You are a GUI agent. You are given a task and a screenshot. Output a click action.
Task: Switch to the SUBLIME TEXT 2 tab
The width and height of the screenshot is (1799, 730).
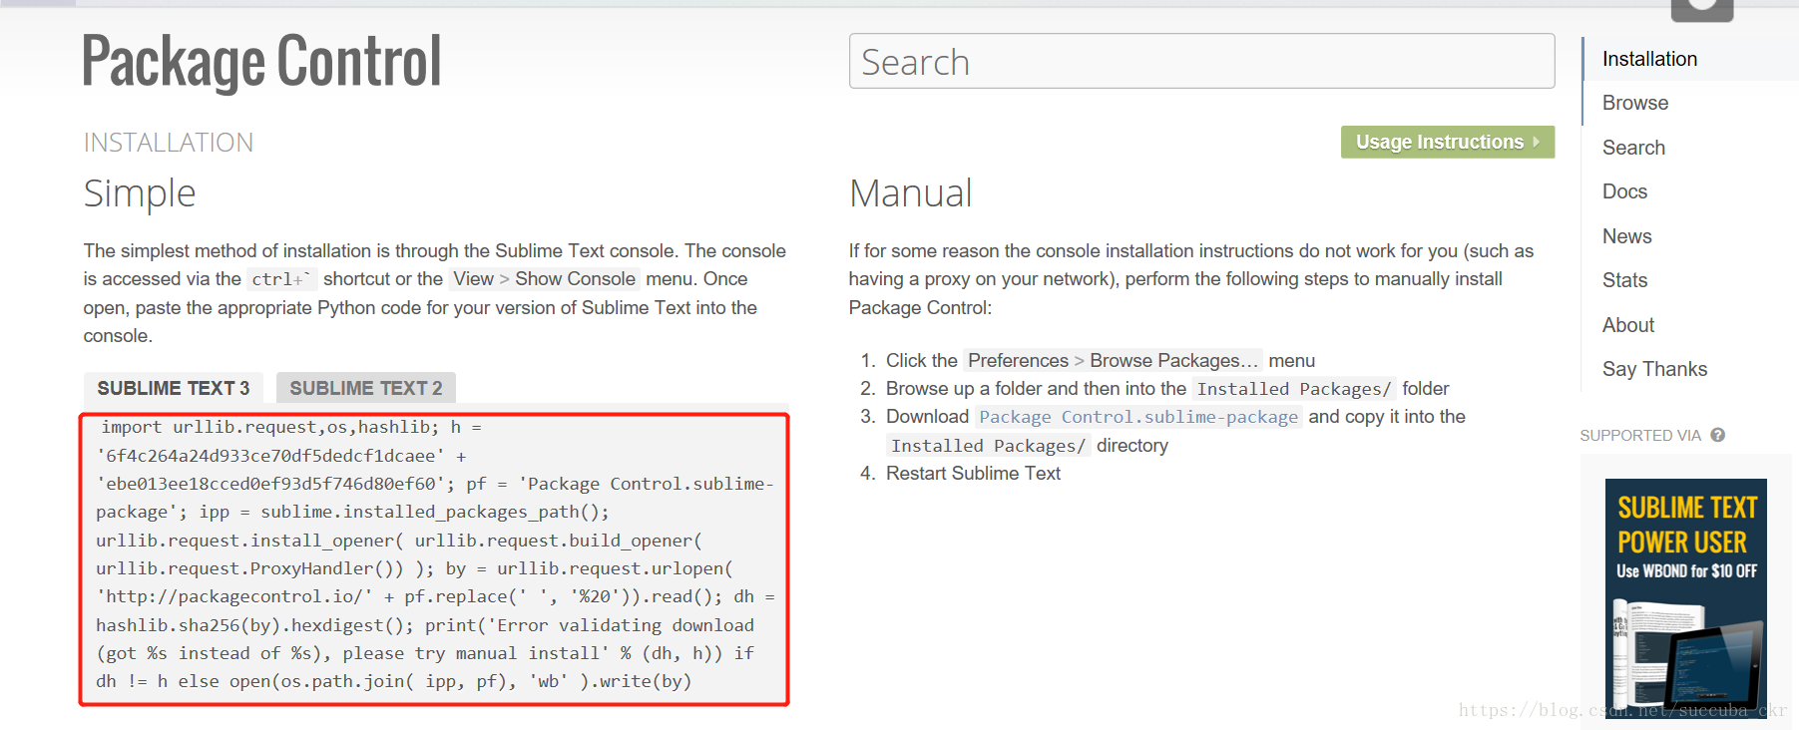click(365, 388)
